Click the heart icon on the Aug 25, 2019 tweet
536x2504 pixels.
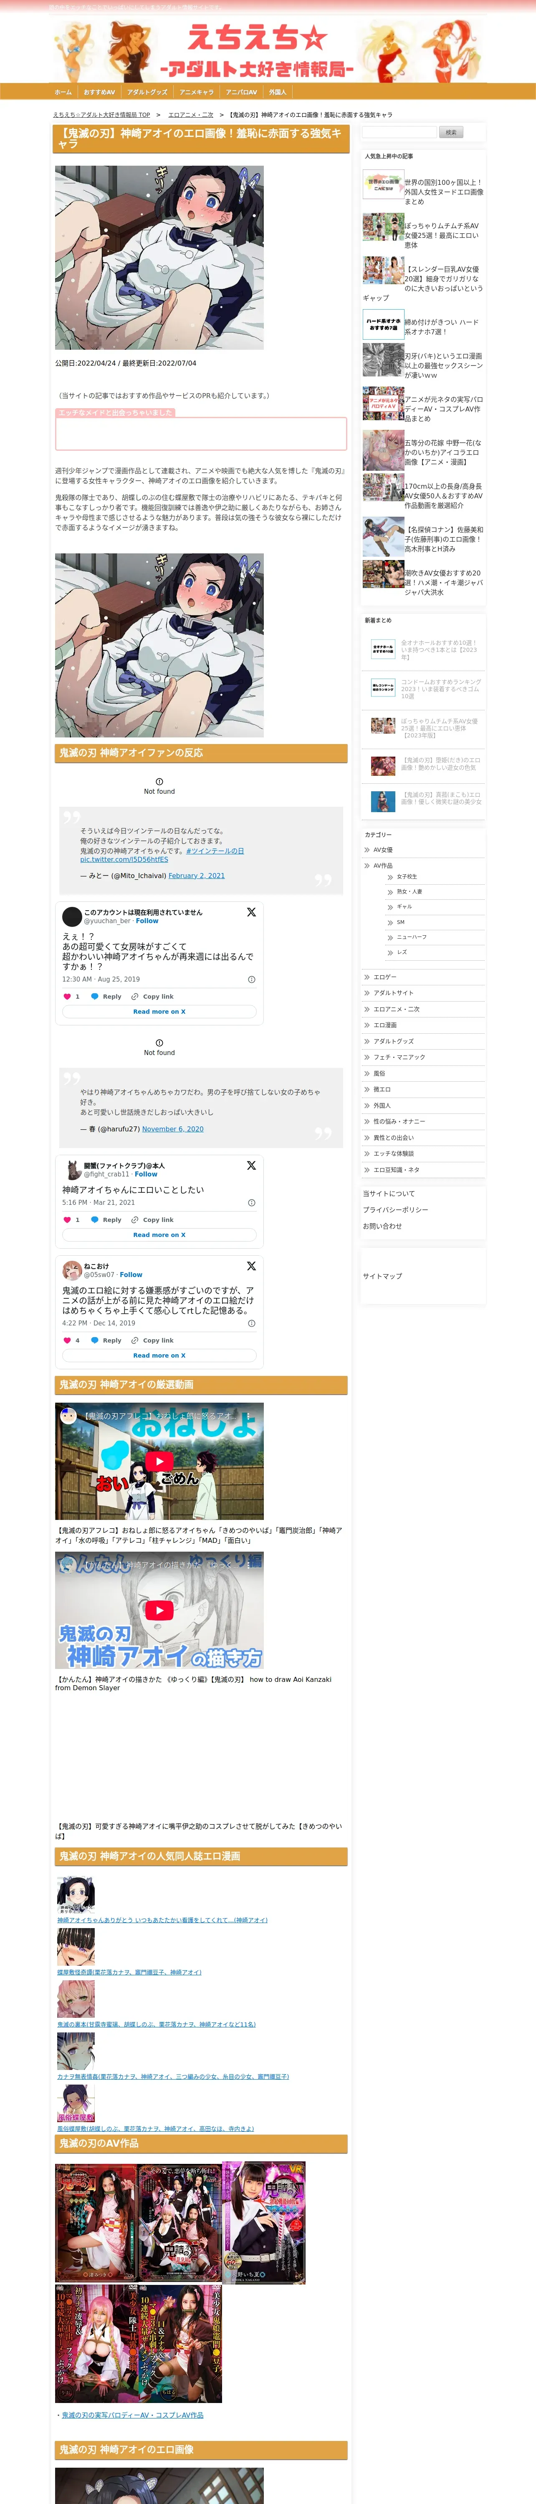pyautogui.click(x=67, y=996)
